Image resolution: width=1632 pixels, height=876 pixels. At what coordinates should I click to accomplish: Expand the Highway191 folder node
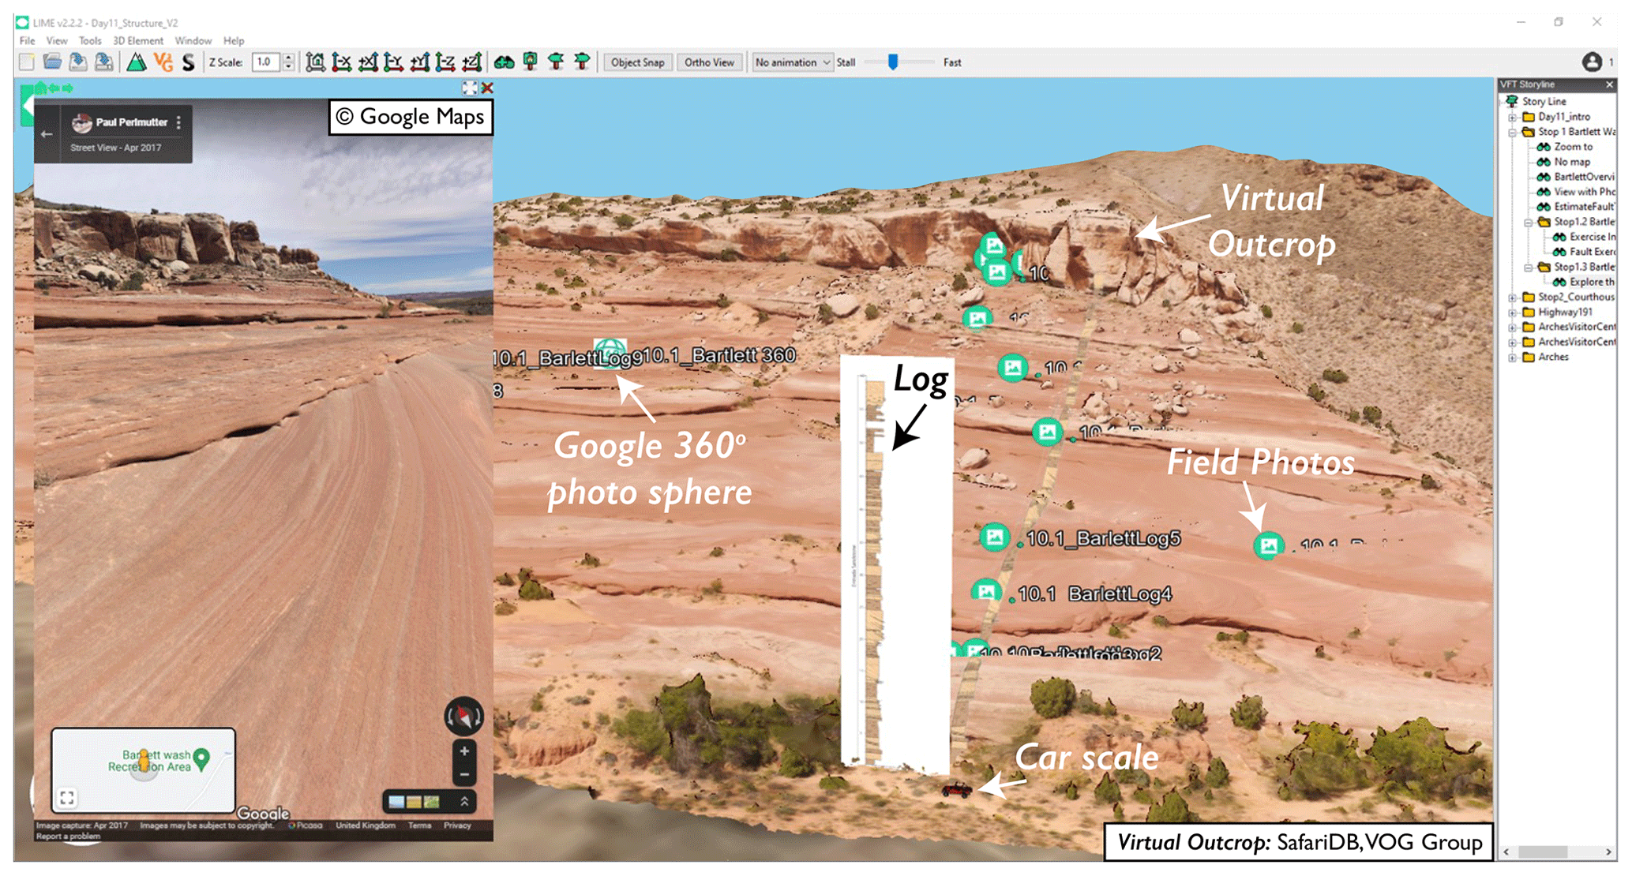point(1512,313)
